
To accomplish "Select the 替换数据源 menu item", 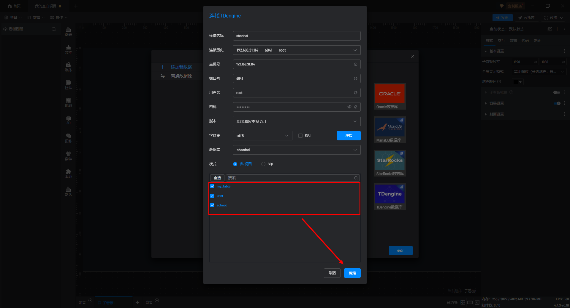I will [x=181, y=76].
